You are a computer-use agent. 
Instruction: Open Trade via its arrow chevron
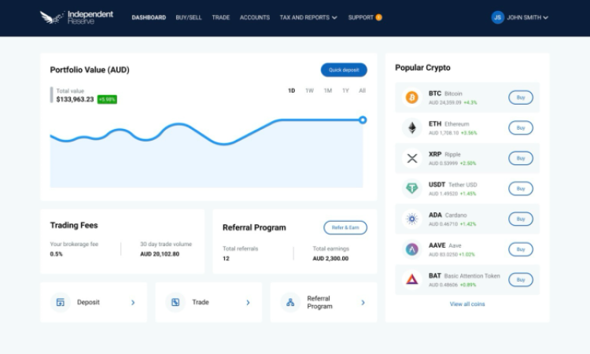pos(248,302)
